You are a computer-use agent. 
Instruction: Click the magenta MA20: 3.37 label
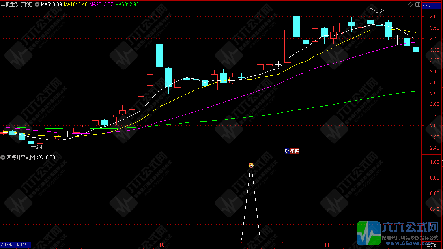tap(101, 5)
